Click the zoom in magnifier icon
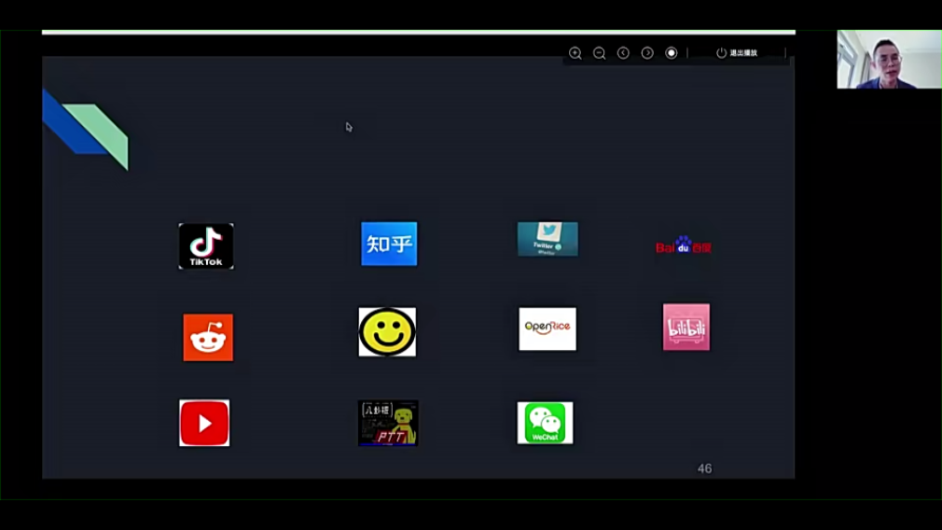The width and height of the screenshot is (942, 530). click(575, 53)
